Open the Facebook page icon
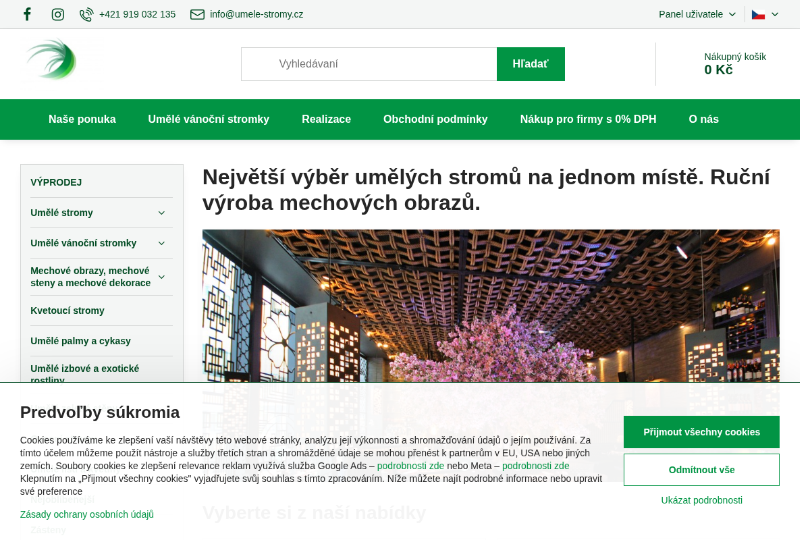Viewport: 810px width, 540px height. (27, 14)
